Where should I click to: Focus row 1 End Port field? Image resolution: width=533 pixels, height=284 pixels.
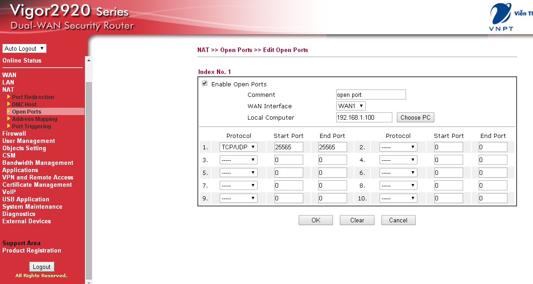[332, 147]
